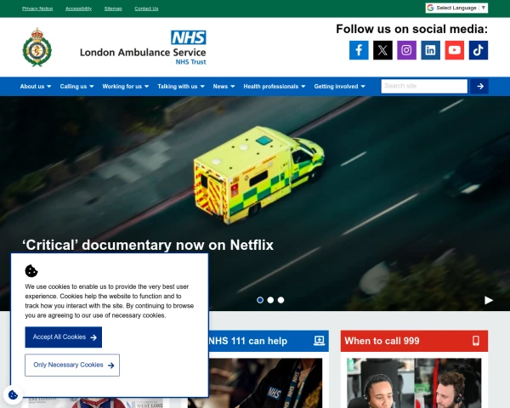Open the Accessibility link

pyautogui.click(x=78, y=8)
